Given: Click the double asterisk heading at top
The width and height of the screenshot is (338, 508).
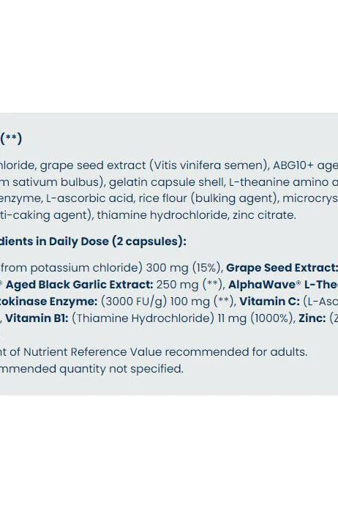Looking at the screenshot, I should coord(11,138).
